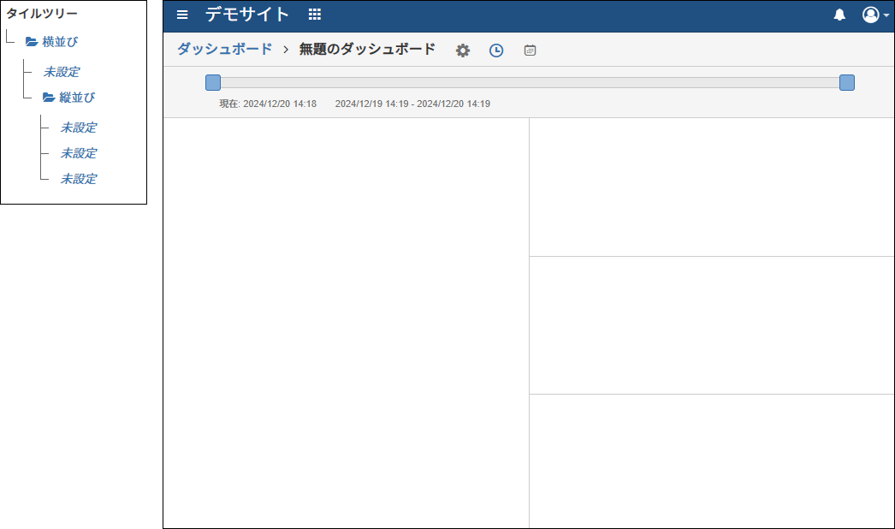The height and width of the screenshot is (529, 895).
Task: Click the 横並び open-folder icon
Action: (x=32, y=42)
